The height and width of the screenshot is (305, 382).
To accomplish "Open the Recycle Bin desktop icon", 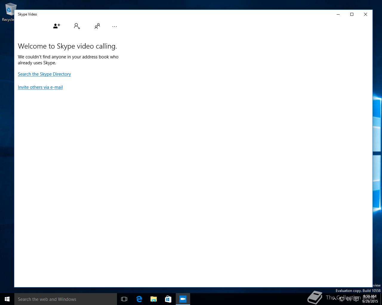I will (x=9, y=13).
